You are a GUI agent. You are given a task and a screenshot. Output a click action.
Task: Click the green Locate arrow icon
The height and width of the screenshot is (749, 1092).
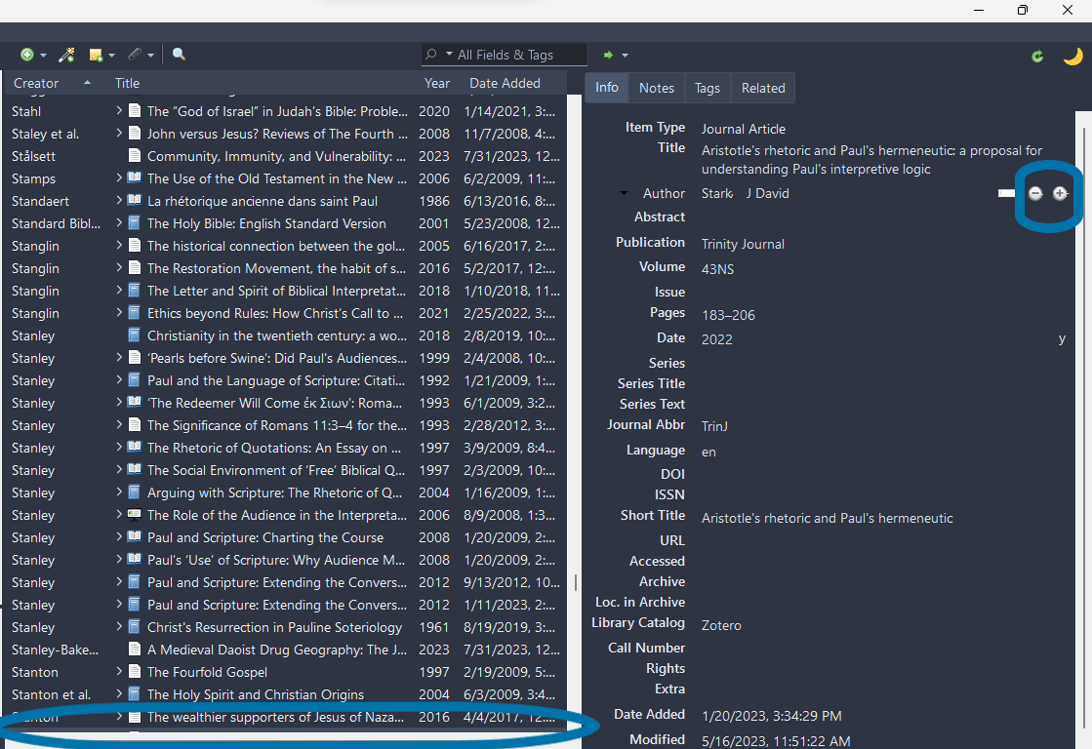609,55
